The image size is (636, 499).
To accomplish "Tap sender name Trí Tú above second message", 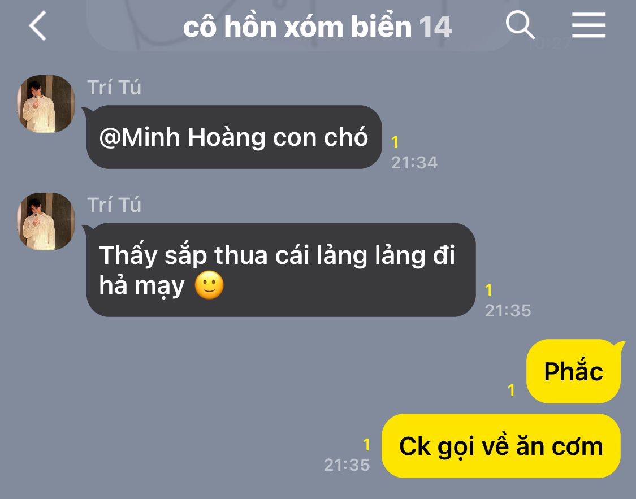I will [x=114, y=205].
